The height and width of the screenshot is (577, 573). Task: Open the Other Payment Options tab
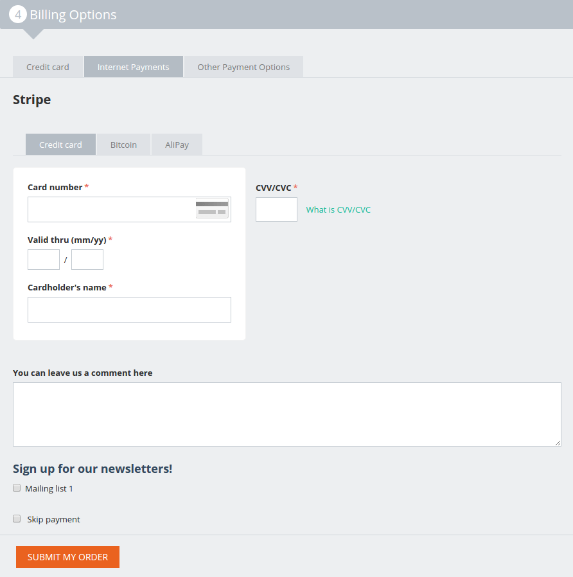tap(243, 67)
